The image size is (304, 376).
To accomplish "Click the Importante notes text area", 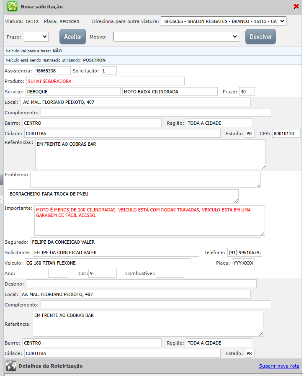I will coord(149,220).
